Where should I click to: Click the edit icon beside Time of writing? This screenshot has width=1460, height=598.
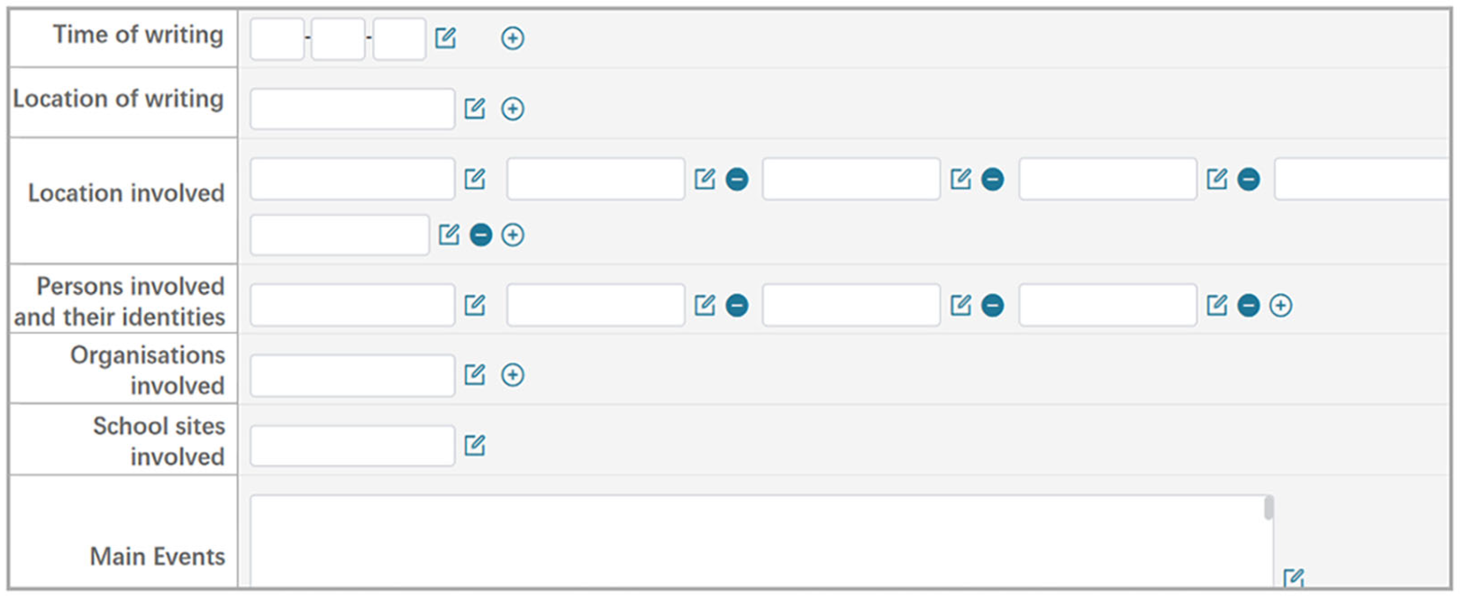pos(445,38)
